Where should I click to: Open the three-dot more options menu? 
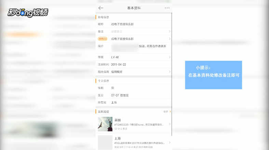click(167, 8)
